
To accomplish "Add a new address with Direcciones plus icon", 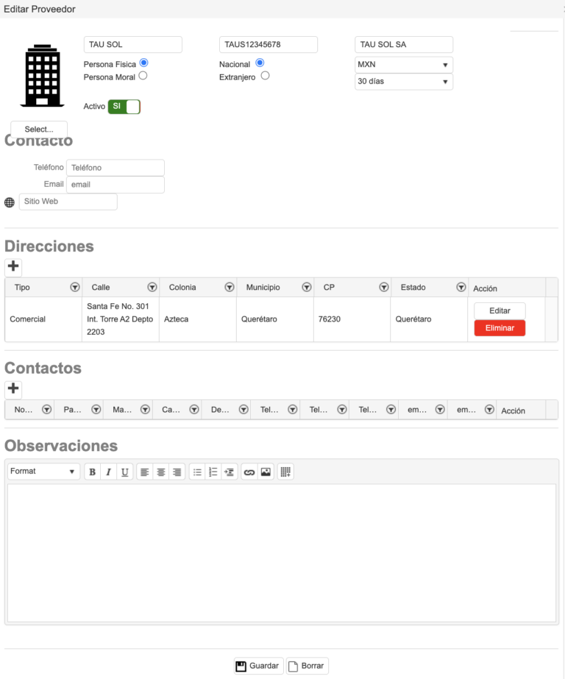I will (x=13, y=266).
